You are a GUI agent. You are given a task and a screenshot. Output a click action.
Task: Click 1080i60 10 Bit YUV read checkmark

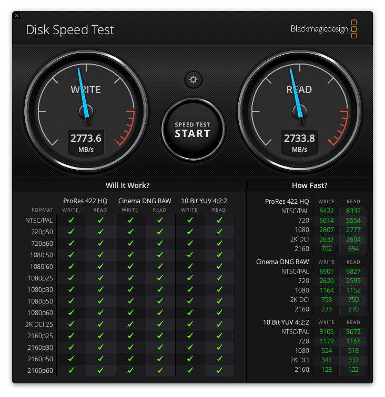point(219,266)
